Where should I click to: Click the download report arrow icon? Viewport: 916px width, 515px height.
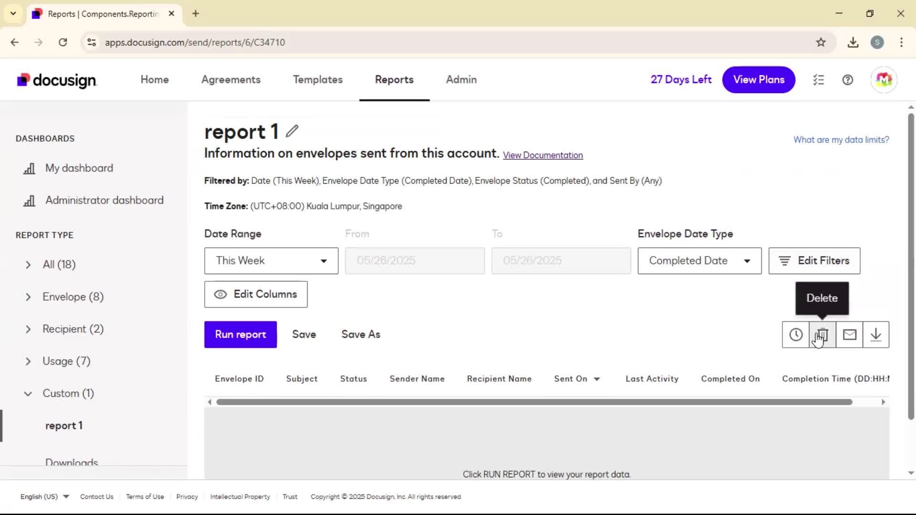876,335
